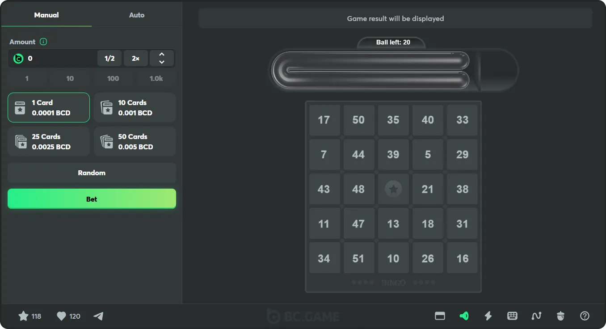Place a bet with the green Bet button

(x=92, y=199)
